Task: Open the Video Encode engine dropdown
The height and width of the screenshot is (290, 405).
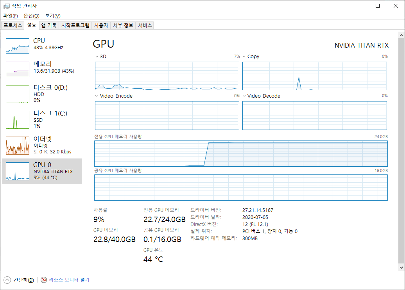Action: click(x=97, y=96)
